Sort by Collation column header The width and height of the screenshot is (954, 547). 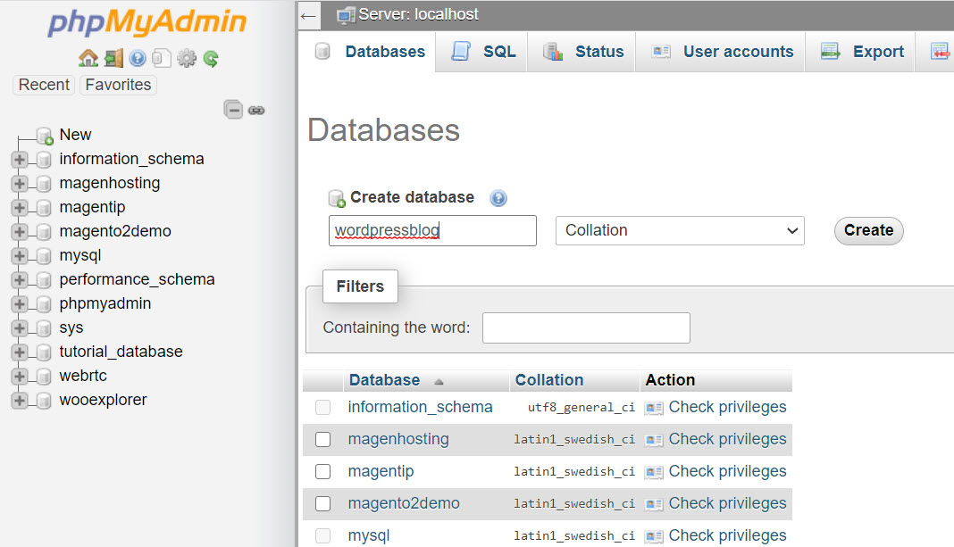pyautogui.click(x=549, y=380)
